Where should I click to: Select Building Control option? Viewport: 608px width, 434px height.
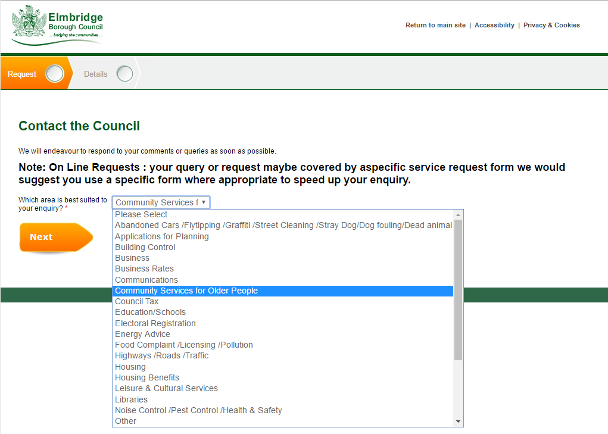[145, 247]
